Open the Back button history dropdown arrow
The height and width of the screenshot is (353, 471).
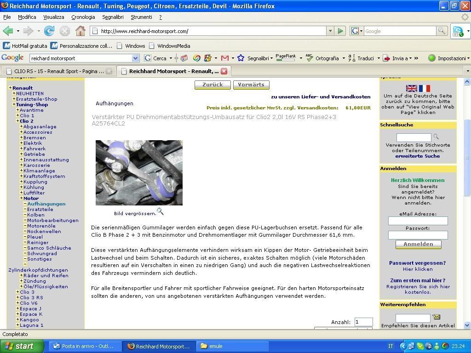coord(18,31)
